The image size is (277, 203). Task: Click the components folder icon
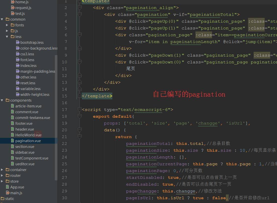[x=8, y=100]
